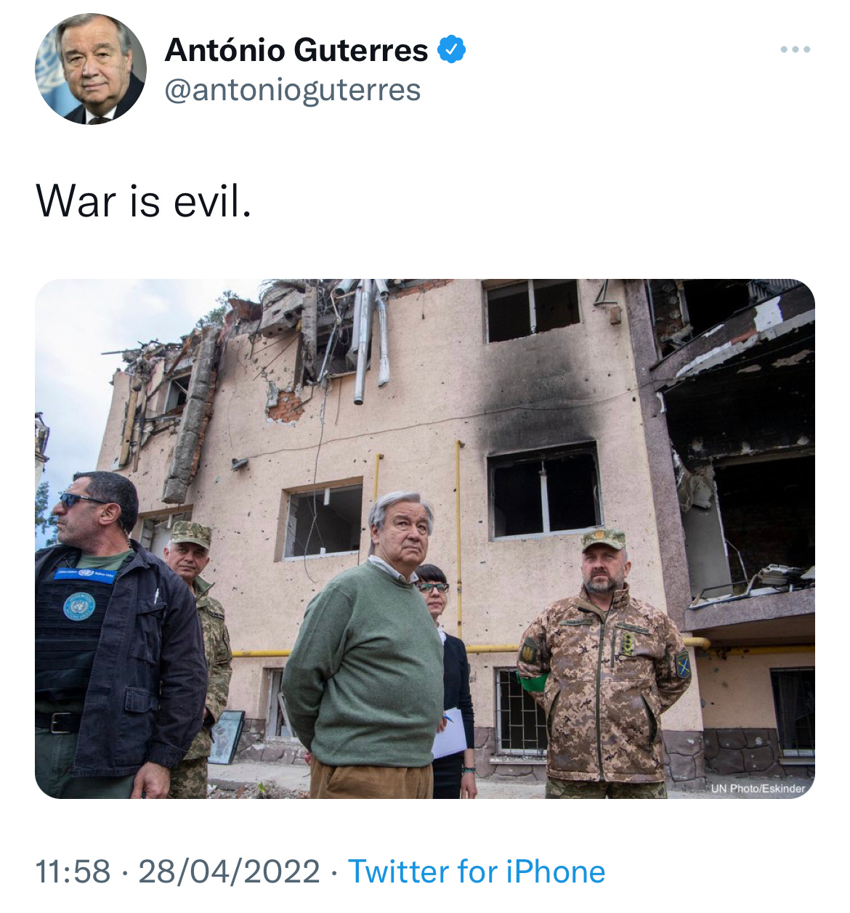Open the @antonioguterres handle
850x913 pixels.
(x=293, y=90)
